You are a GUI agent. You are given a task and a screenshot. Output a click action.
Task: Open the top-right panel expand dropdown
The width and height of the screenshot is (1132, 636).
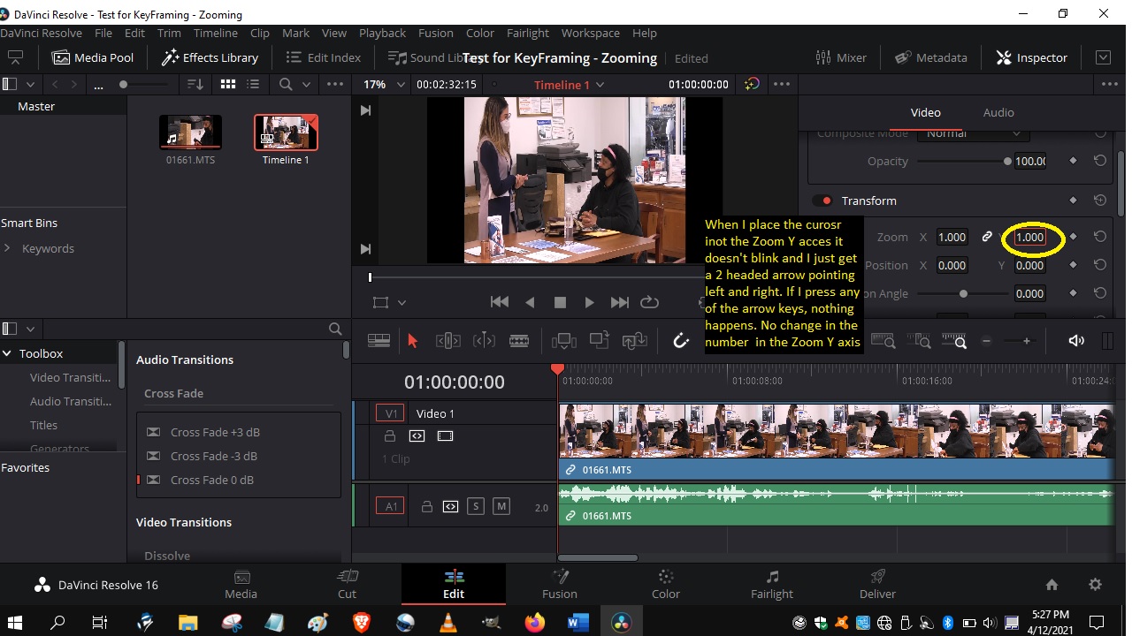click(x=1103, y=57)
